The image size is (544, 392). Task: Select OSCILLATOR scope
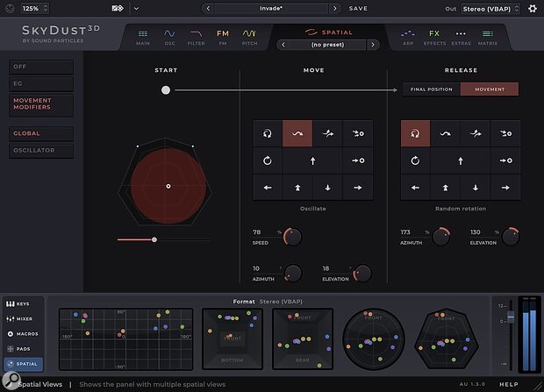(41, 151)
